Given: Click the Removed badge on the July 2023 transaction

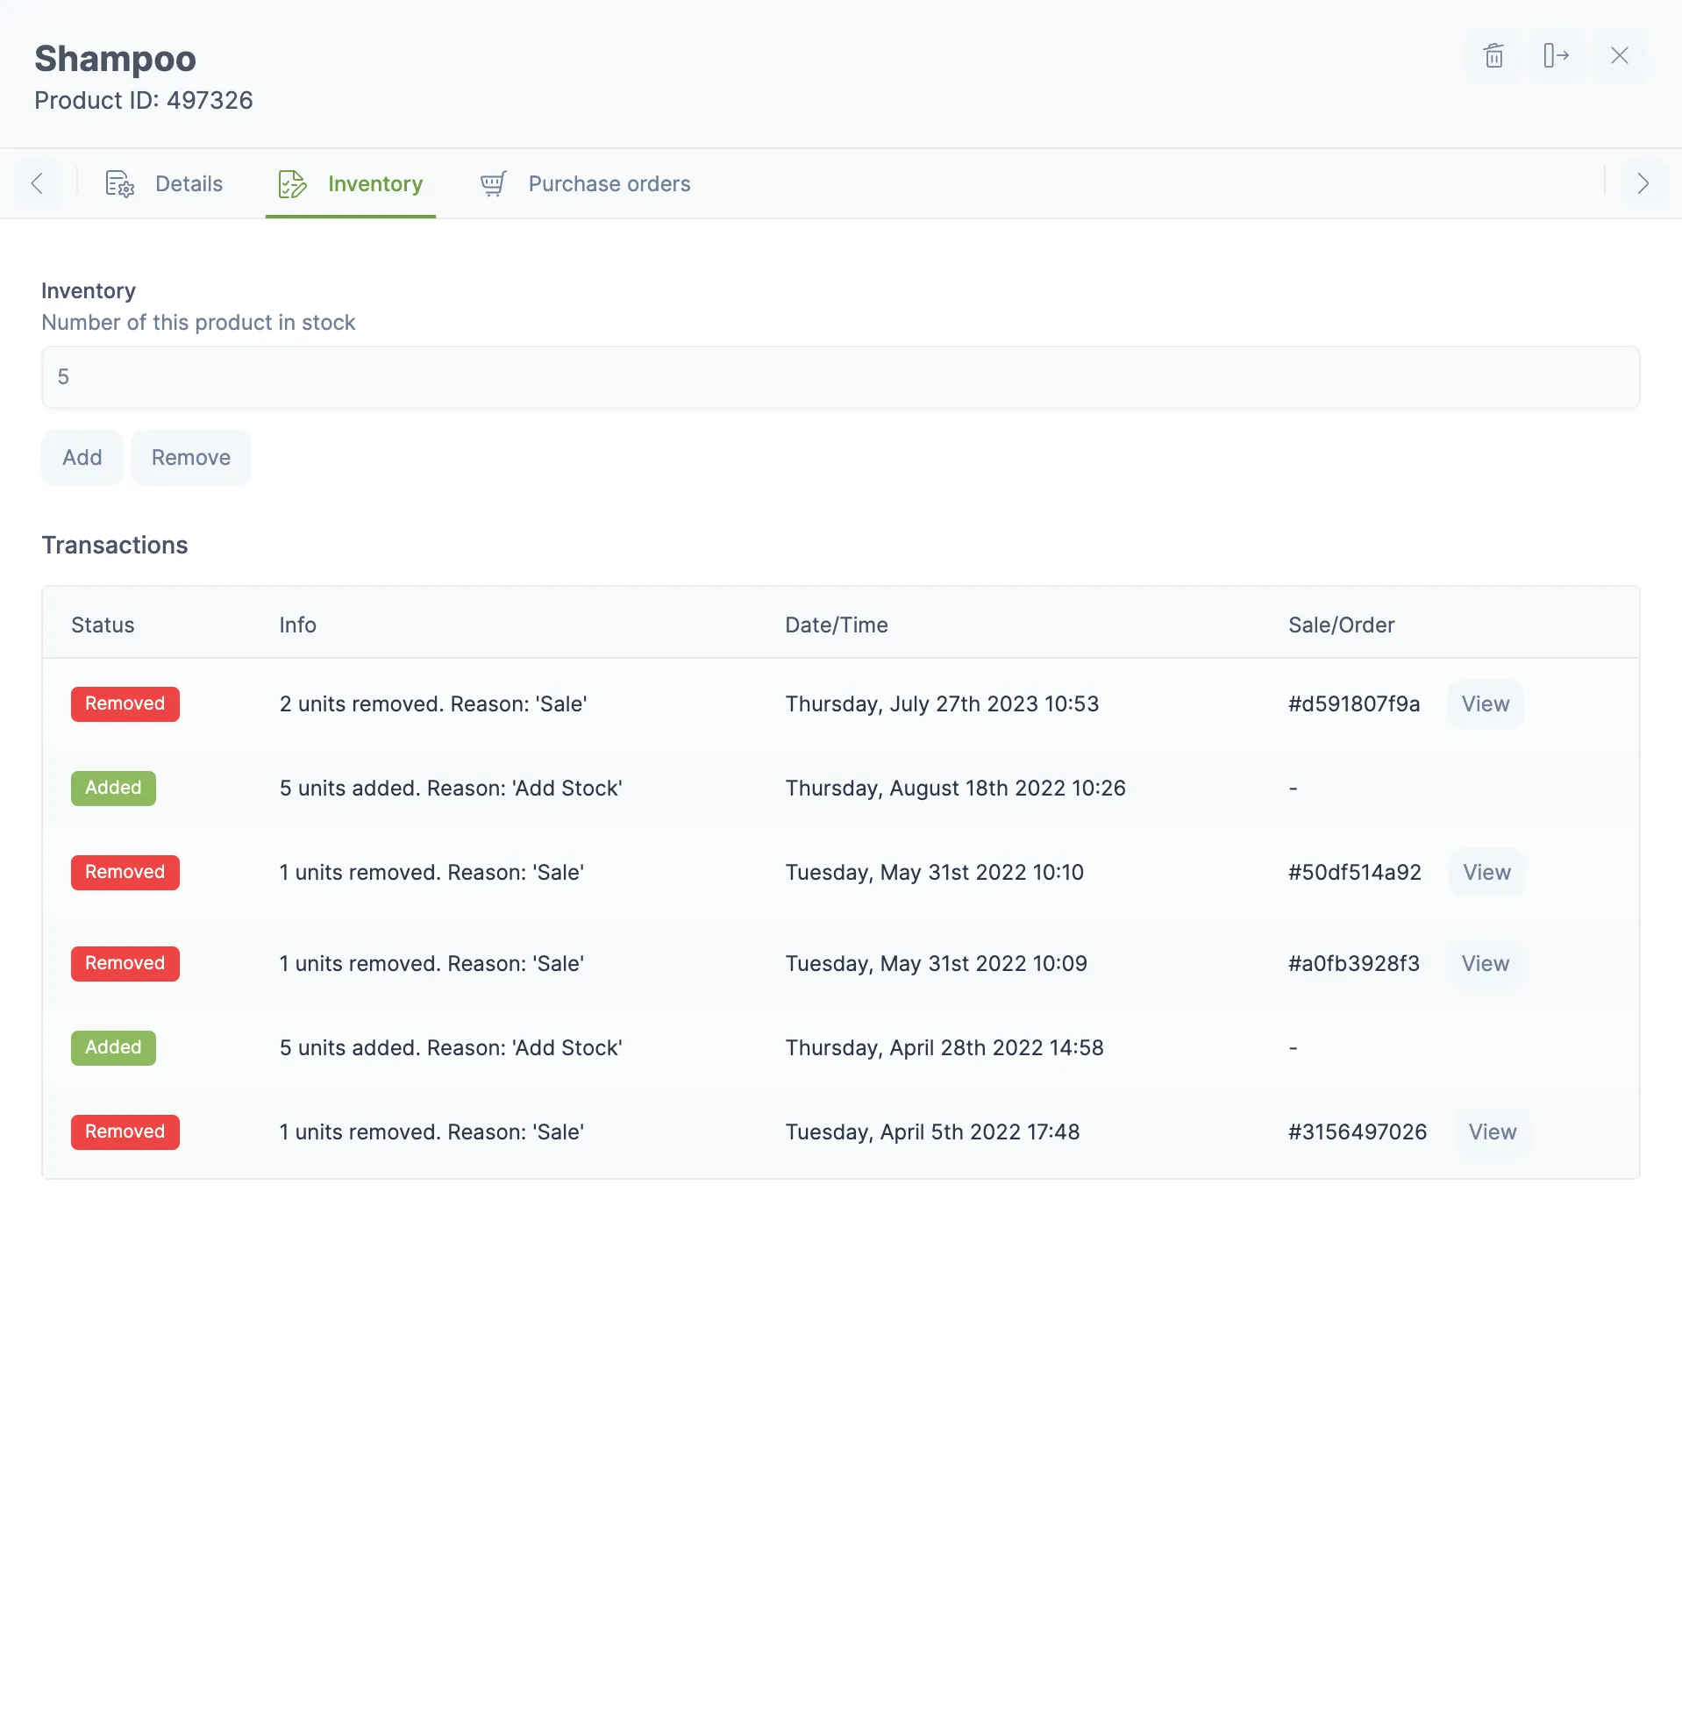Looking at the screenshot, I should coord(125,703).
